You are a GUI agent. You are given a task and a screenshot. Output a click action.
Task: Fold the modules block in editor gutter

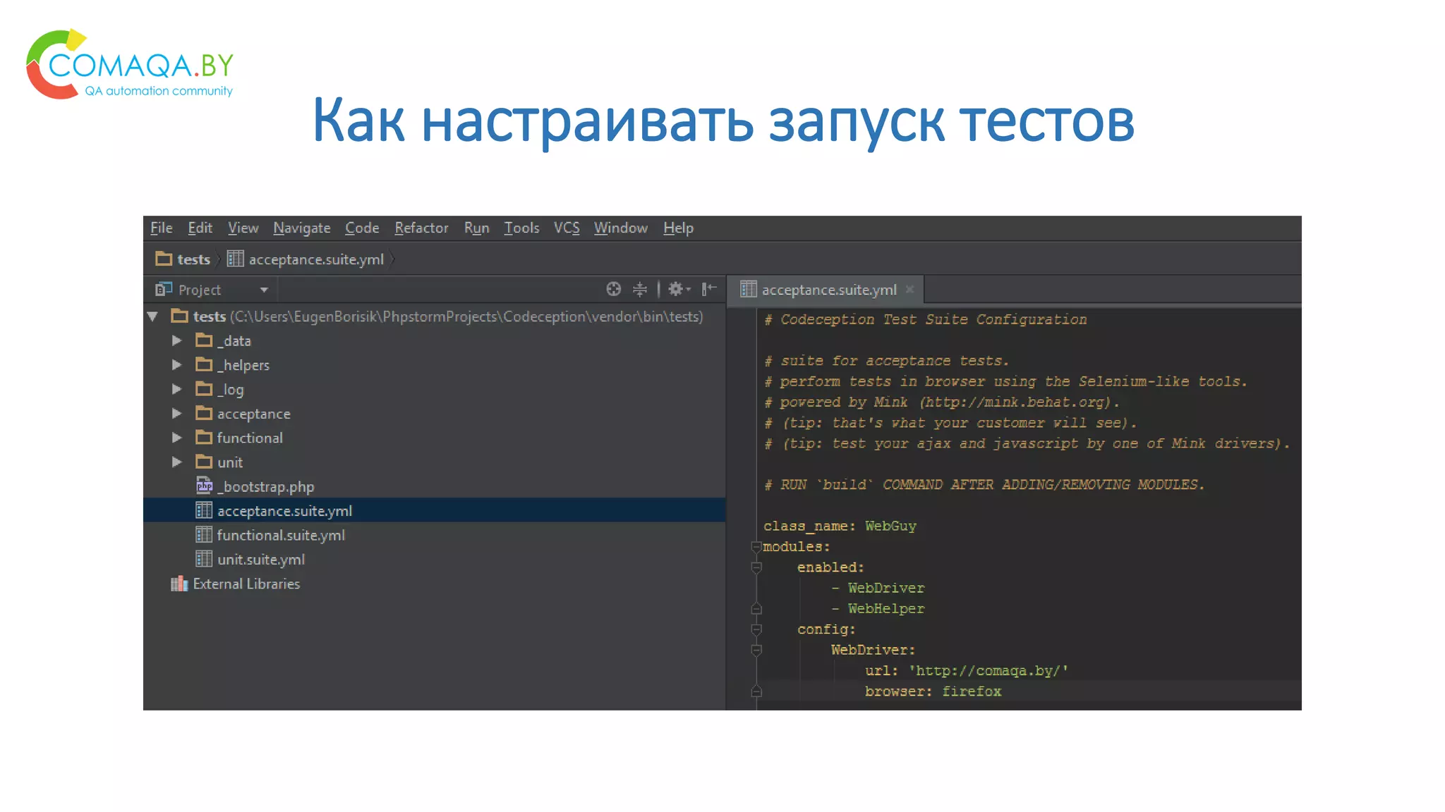756,547
